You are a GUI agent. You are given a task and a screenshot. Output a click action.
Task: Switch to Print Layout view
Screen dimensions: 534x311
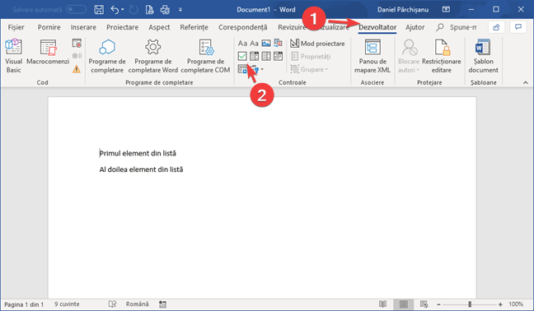pyautogui.click(x=404, y=304)
